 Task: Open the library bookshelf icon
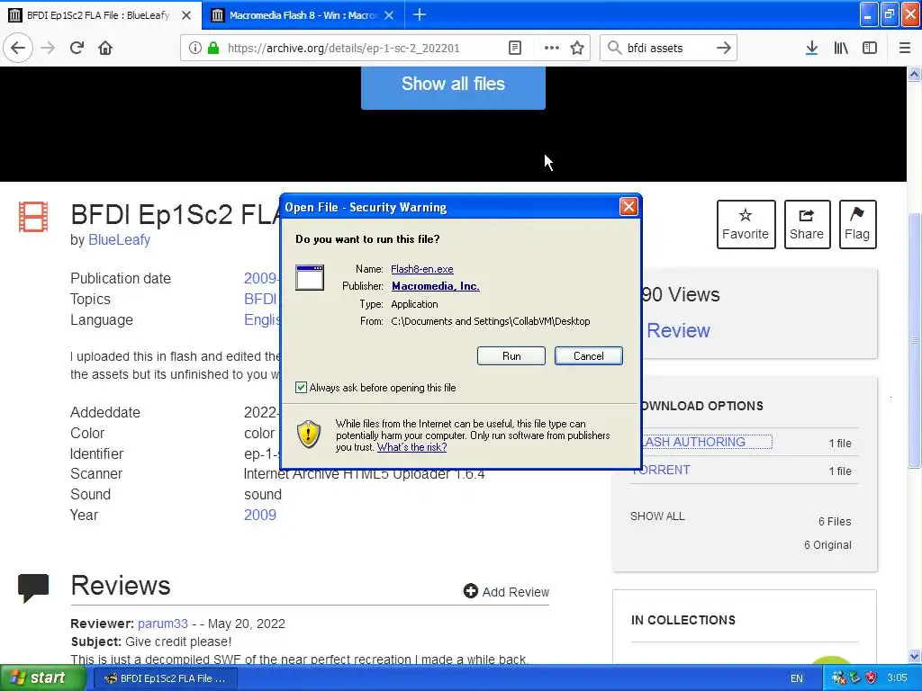click(x=841, y=49)
